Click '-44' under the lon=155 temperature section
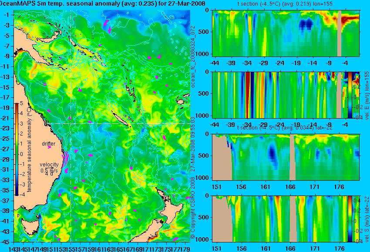Screen dimensions: 370x252 tap(215, 63)
